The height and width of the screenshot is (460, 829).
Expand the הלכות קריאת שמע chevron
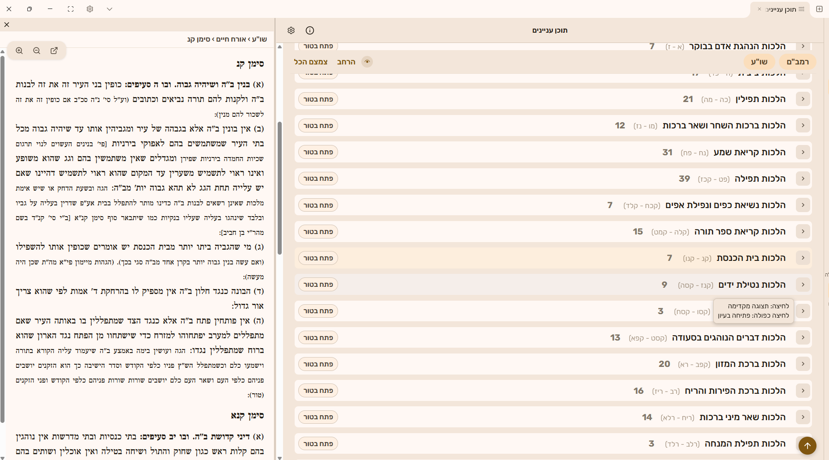tap(803, 152)
